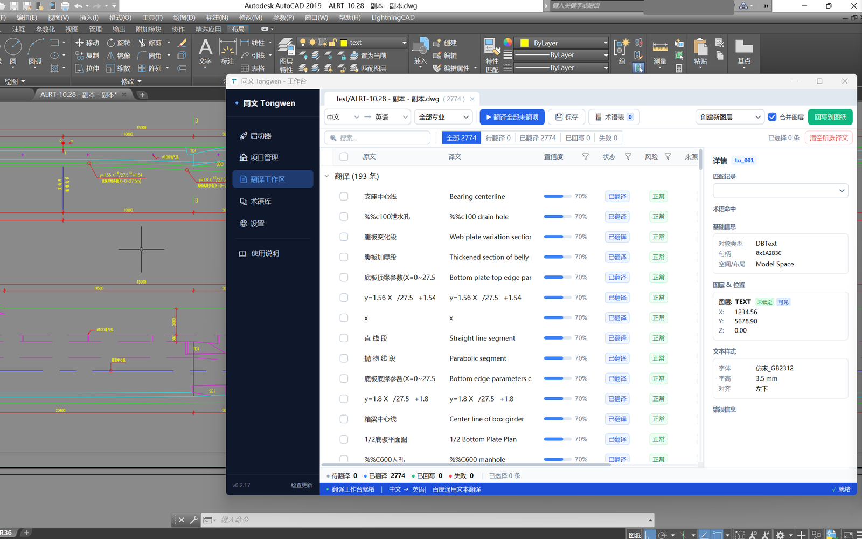Open the 匹配记录 dropdown in details panel

tap(780, 191)
